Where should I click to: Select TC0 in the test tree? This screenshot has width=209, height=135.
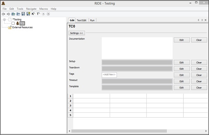(22, 23)
